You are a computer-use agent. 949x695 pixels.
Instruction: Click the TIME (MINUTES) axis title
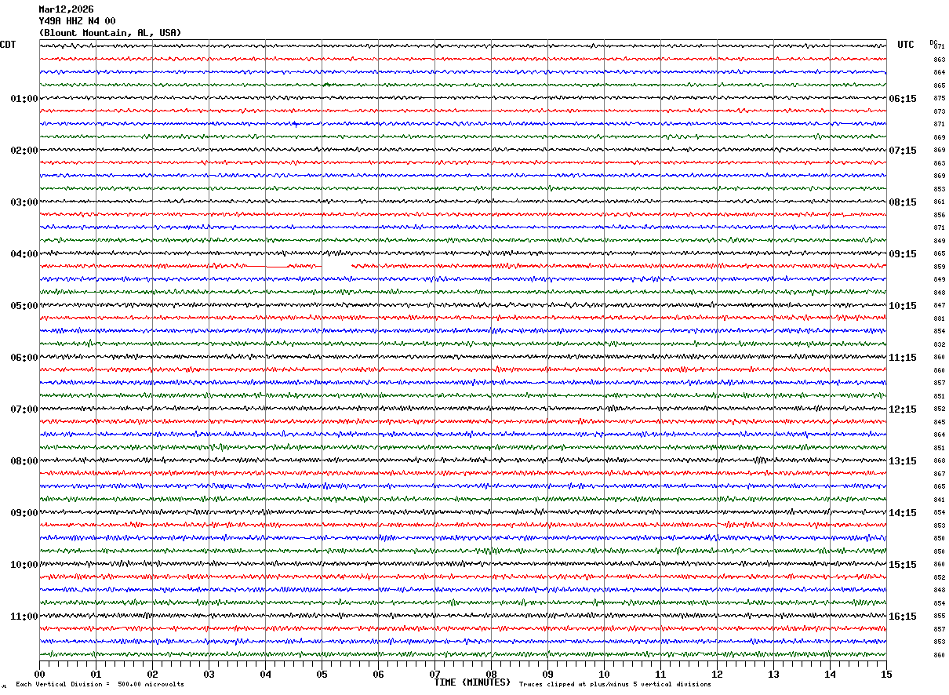472,682
